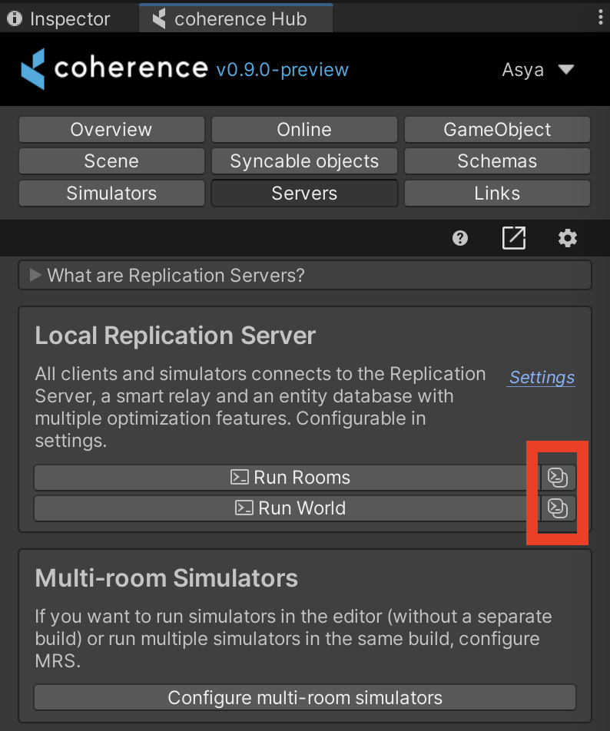610x731 pixels.
Task: Open the Syncable objects section
Action: click(304, 161)
